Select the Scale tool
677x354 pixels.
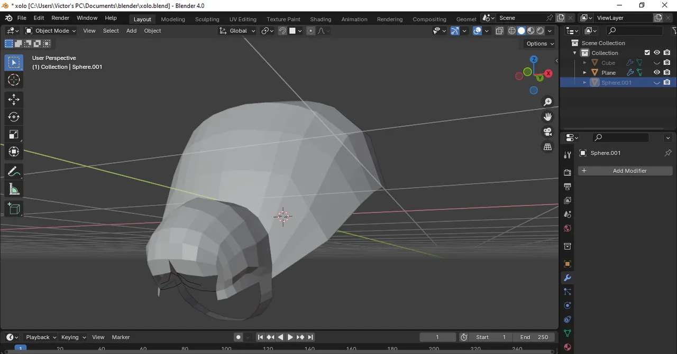click(x=14, y=134)
